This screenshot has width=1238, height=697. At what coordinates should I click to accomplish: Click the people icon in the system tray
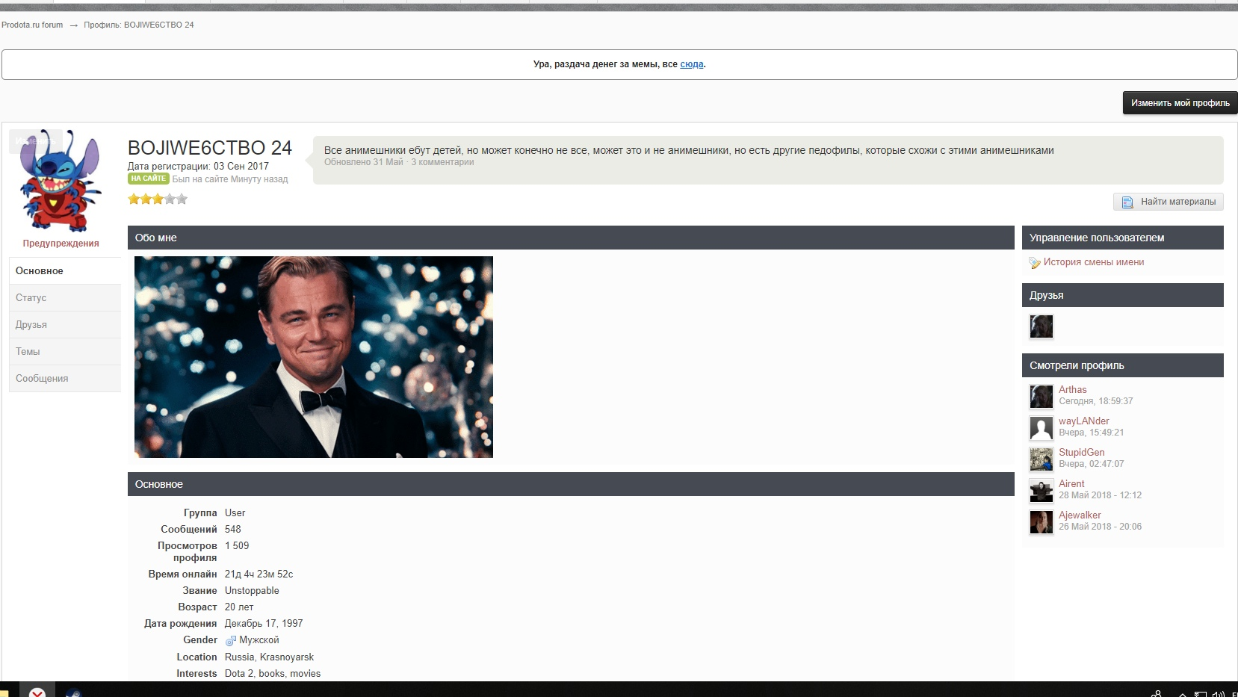tap(1157, 694)
